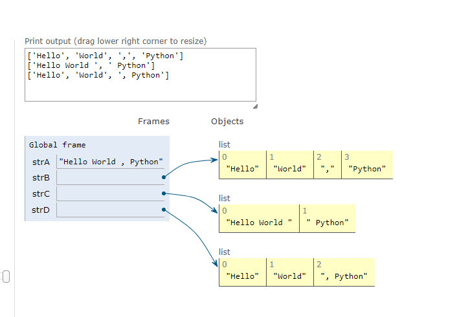
Task: Click the strC variable name
Action: [41, 194]
